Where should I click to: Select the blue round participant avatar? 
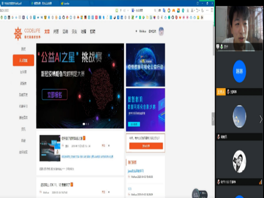[x=239, y=70]
